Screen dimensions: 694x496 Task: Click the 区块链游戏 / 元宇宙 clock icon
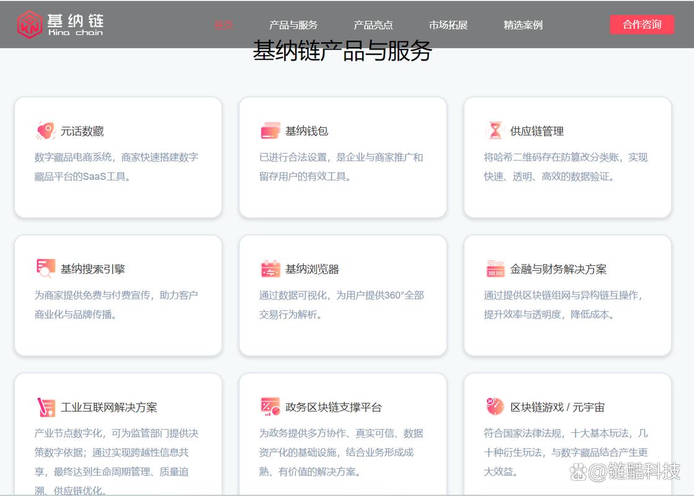click(x=495, y=406)
